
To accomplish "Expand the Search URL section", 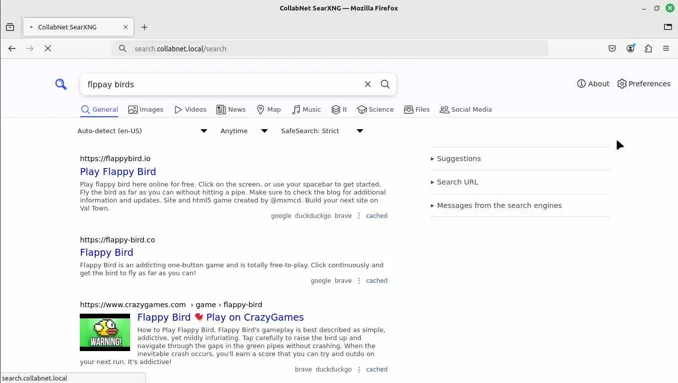I will [x=520, y=182].
